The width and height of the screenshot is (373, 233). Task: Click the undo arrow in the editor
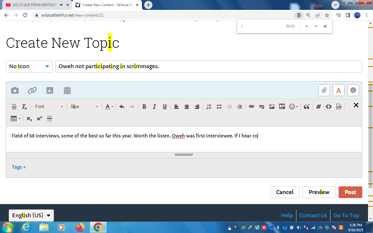122,107
